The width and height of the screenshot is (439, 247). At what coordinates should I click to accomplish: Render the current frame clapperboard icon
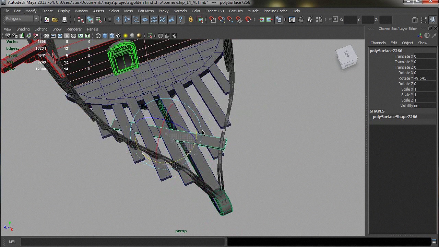coord(301,20)
